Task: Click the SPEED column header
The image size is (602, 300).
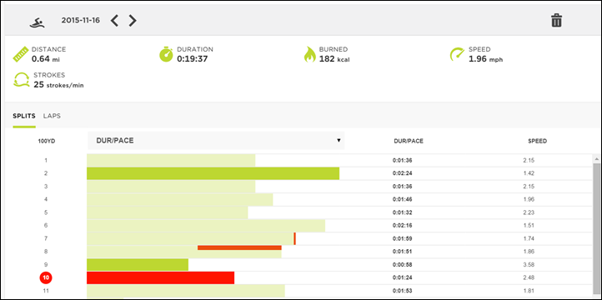Action: point(537,141)
